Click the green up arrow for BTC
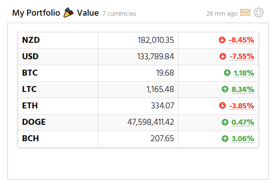 [227, 73]
